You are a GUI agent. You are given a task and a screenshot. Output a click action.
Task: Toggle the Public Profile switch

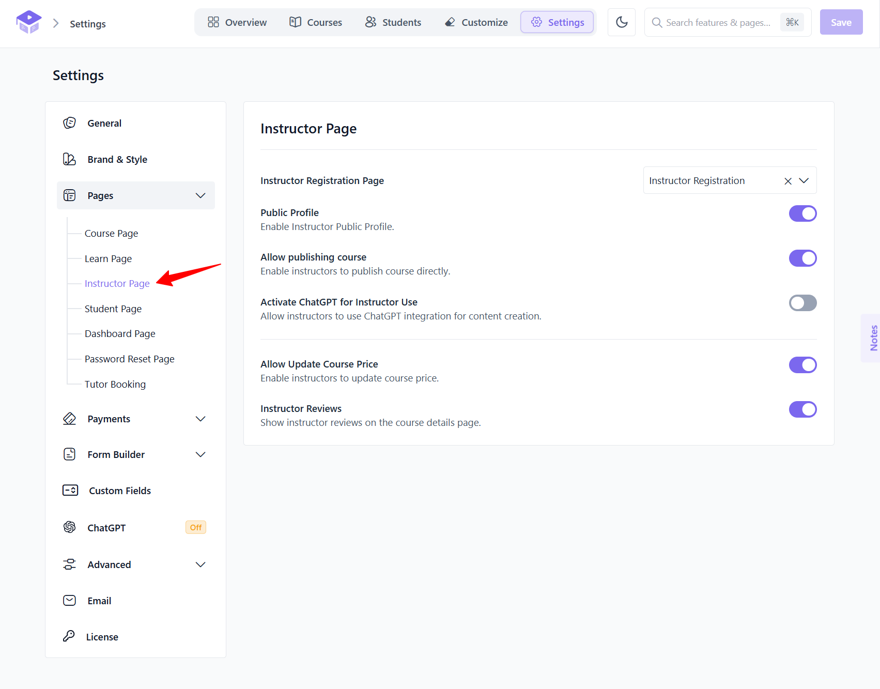(802, 213)
